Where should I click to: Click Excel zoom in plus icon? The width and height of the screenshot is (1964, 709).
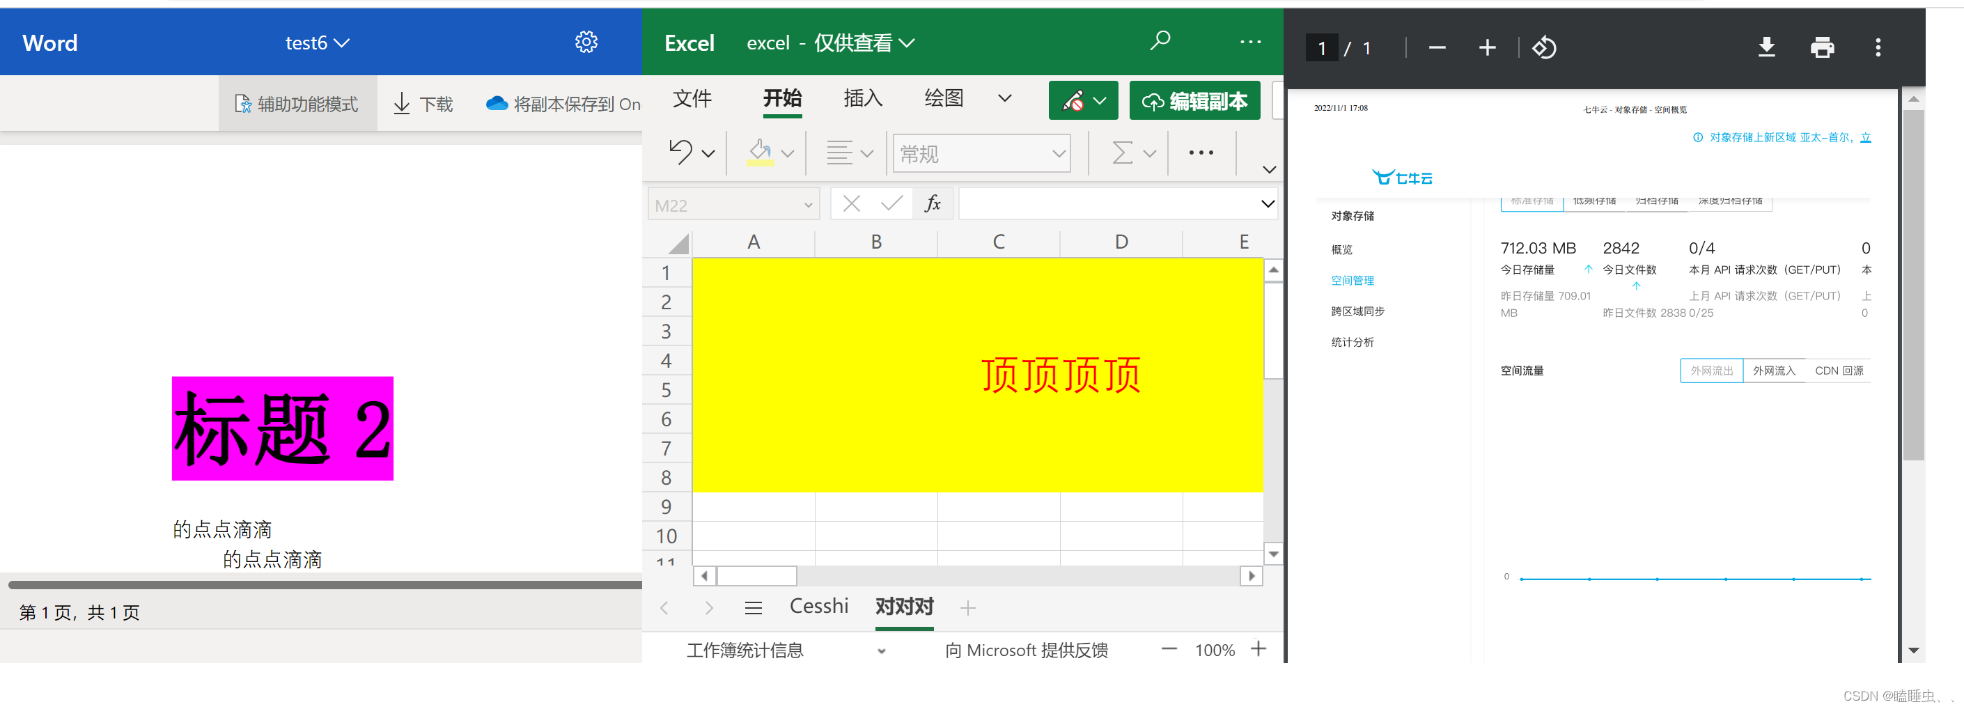(x=1258, y=649)
